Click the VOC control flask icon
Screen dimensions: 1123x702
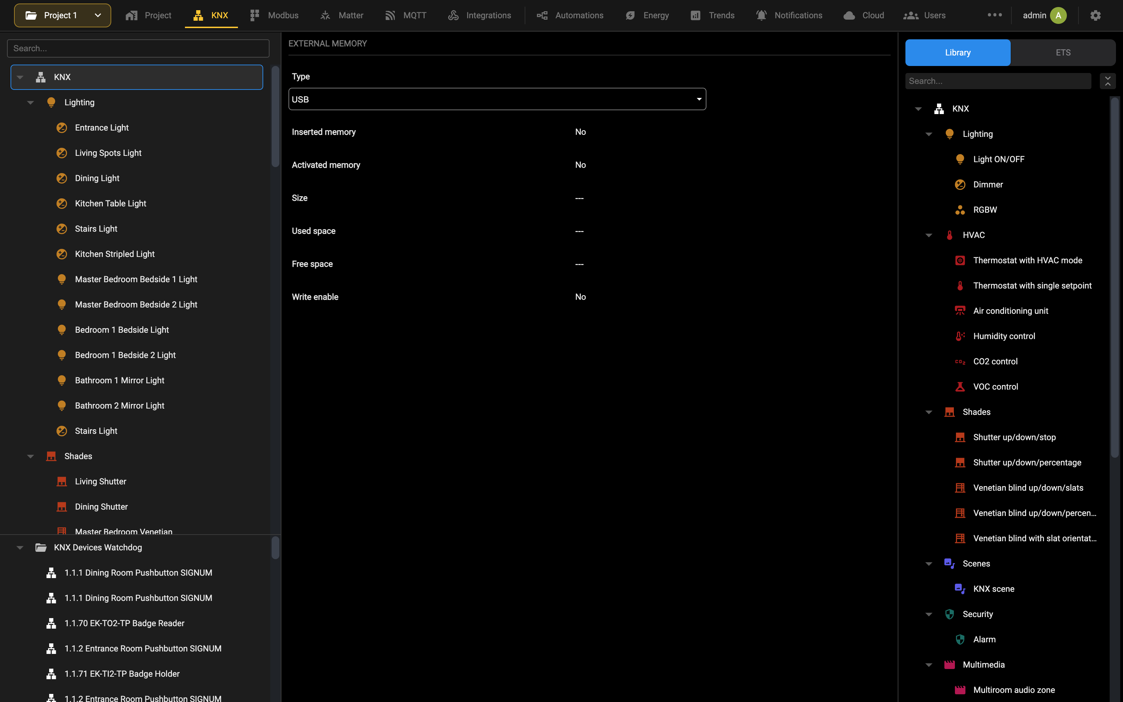pos(960,387)
